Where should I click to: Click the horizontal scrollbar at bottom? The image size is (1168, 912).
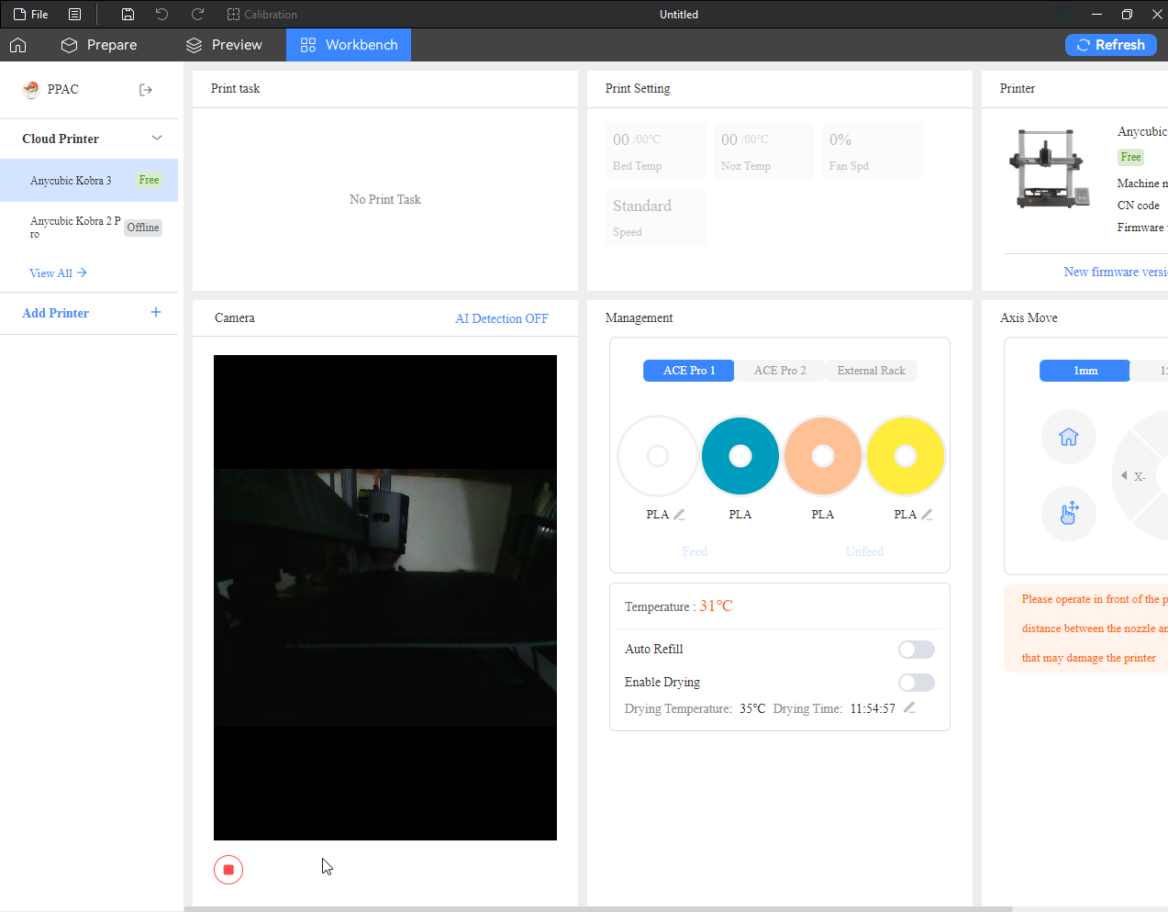[x=597, y=909]
